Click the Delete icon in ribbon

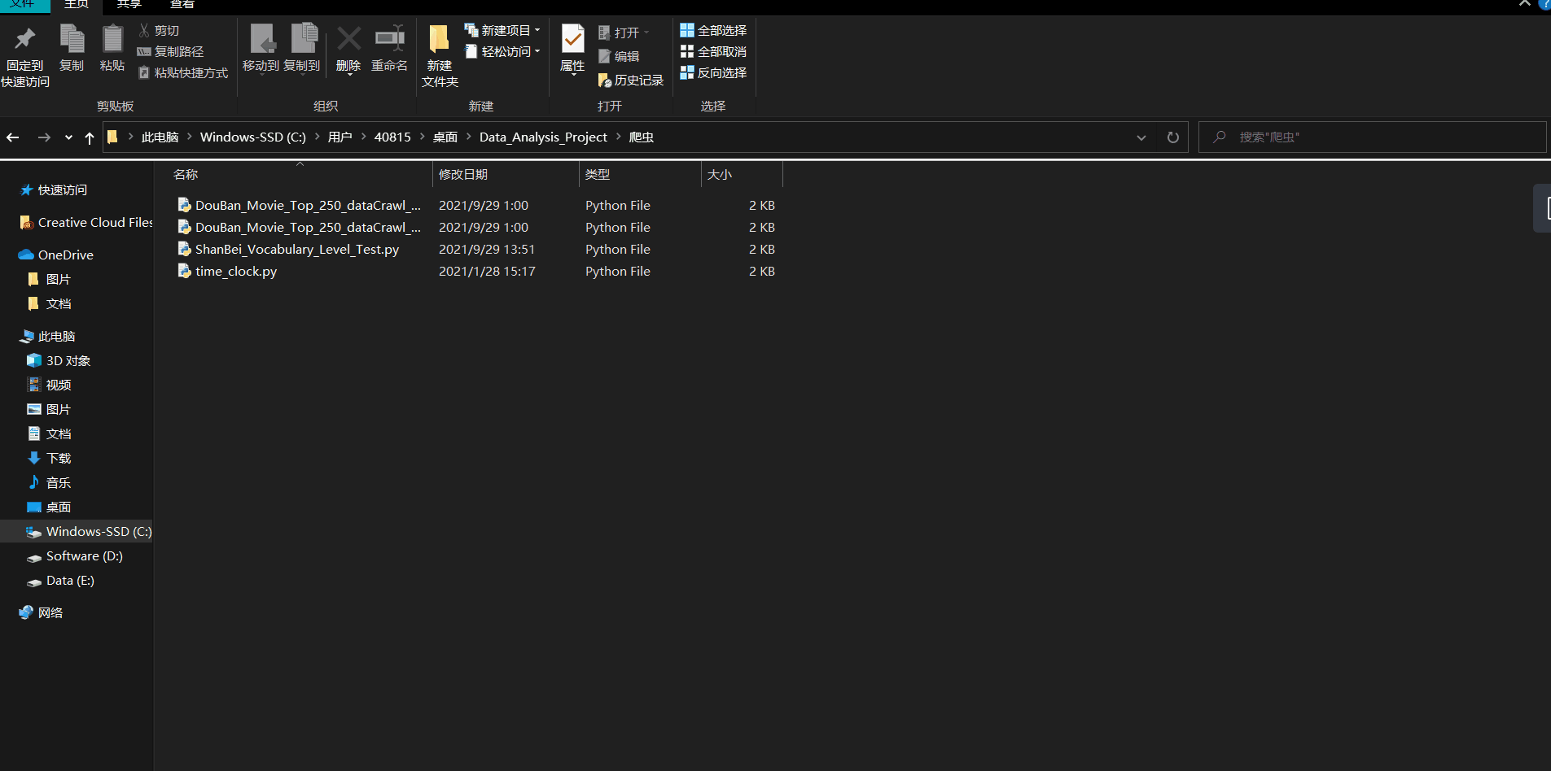348,41
